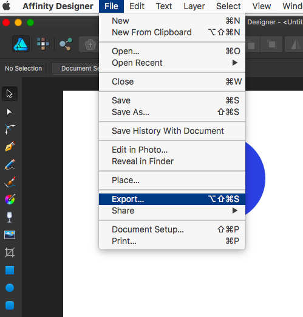
Task: Choose Place... menu item
Action: click(x=172, y=180)
